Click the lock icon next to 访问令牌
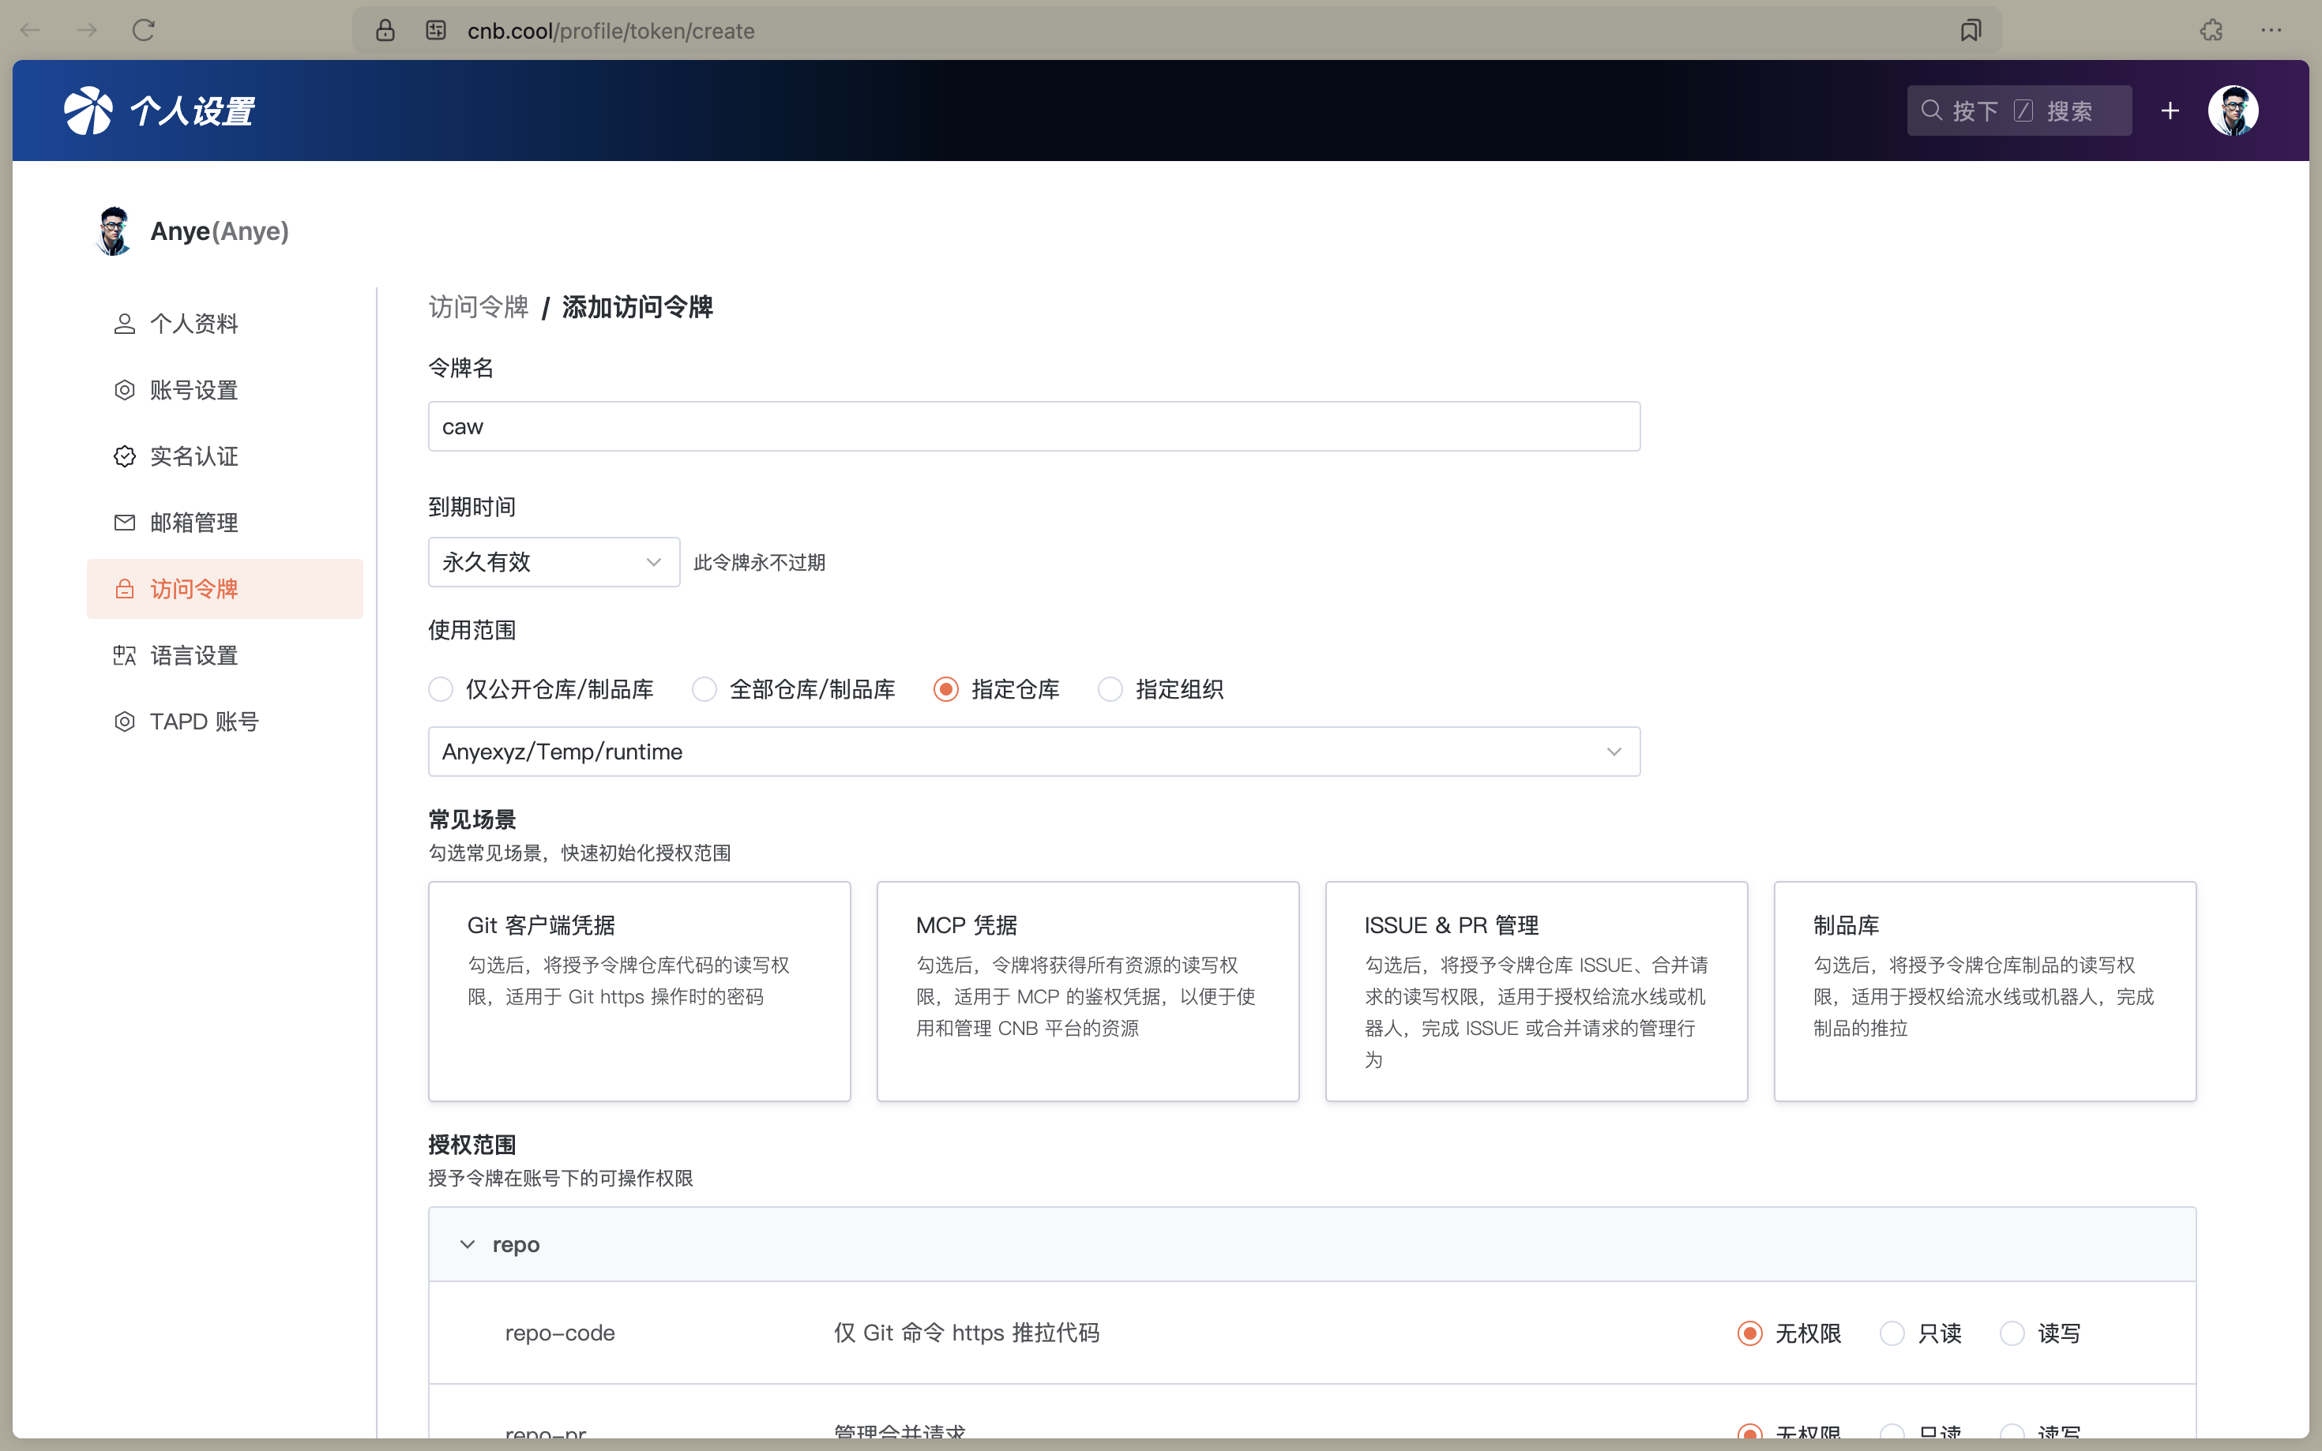This screenshot has width=2322, height=1451. point(124,589)
